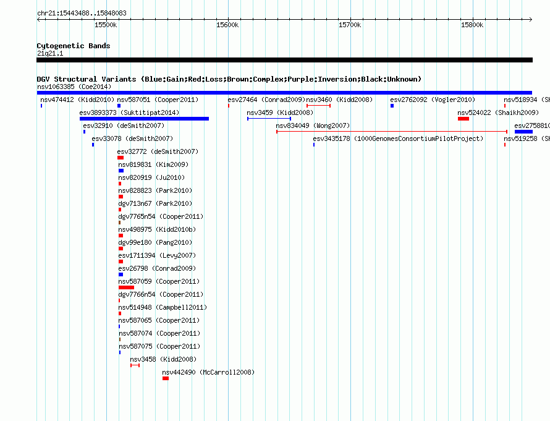Select the blue nsv3459 bracket glyph
The image size is (550, 421).
pos(269,119)
